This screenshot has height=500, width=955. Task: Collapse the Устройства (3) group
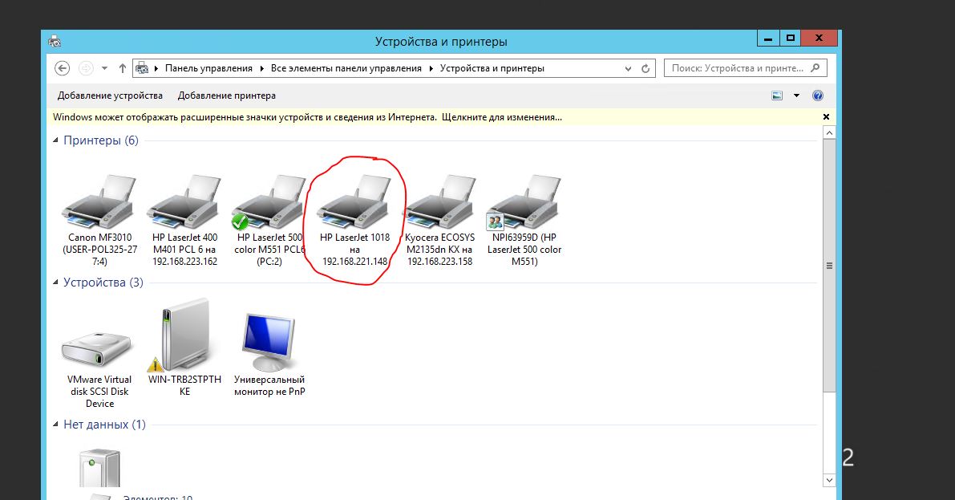tap(55, 283)
